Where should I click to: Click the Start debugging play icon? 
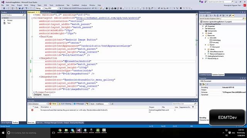click(x=60, y=8)
